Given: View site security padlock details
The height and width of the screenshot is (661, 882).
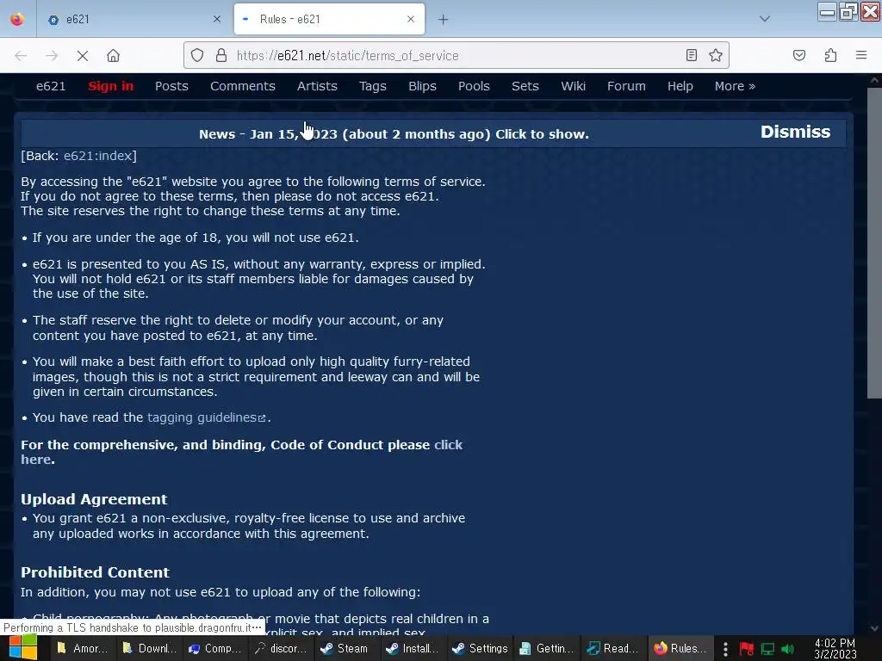Looking at the screenshot, I should pos(221,55).
